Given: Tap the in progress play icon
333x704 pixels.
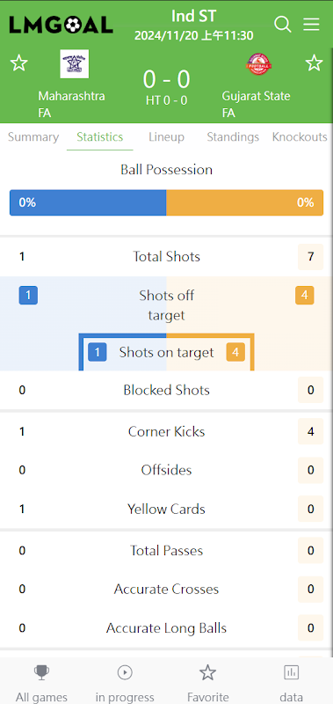Looking at the screenshot, I should pyautogui.click(x=125, y=672).
